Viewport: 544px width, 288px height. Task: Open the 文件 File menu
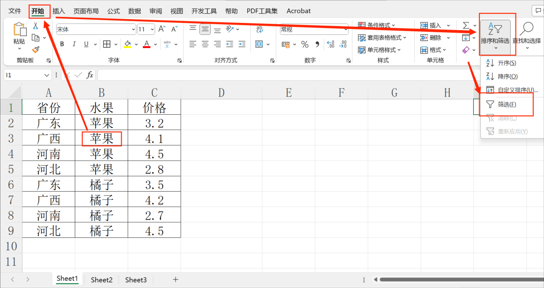click(x=15, y=11)
